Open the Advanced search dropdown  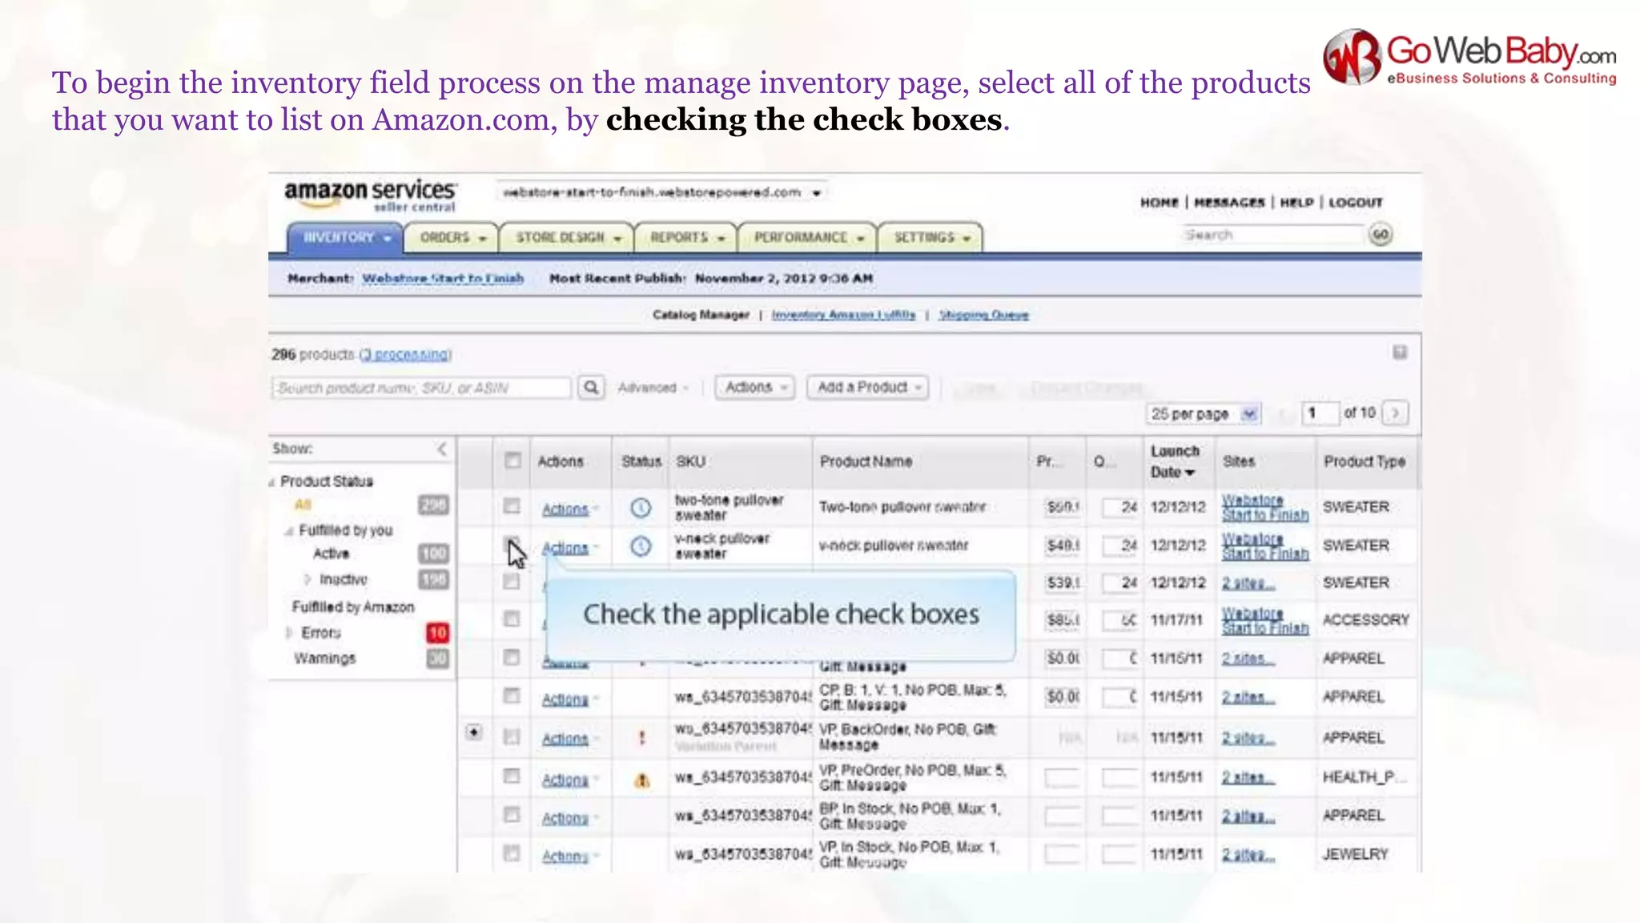[x=653, y=388]
